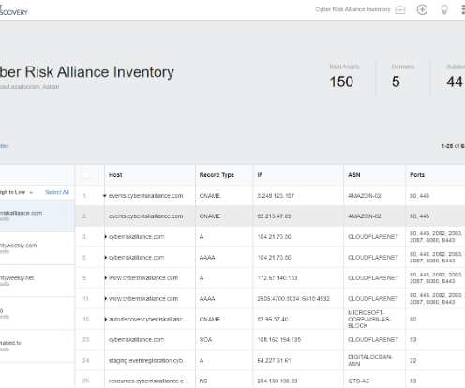465x388 pixels.
Task: Expand www.cyberriskalliance.com AAAA record row
Action: tap(106, 299)
